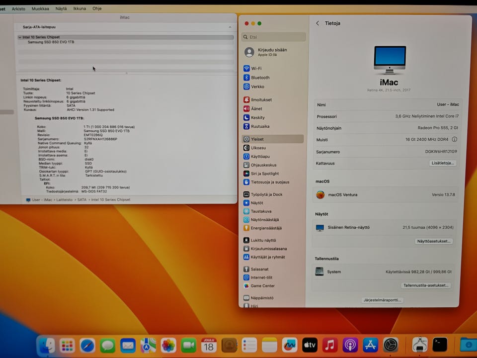477x358 pixels.
Task: Go to Ilmoitukset notification settings
Action: pyautogui.click(x=261, y=100)
